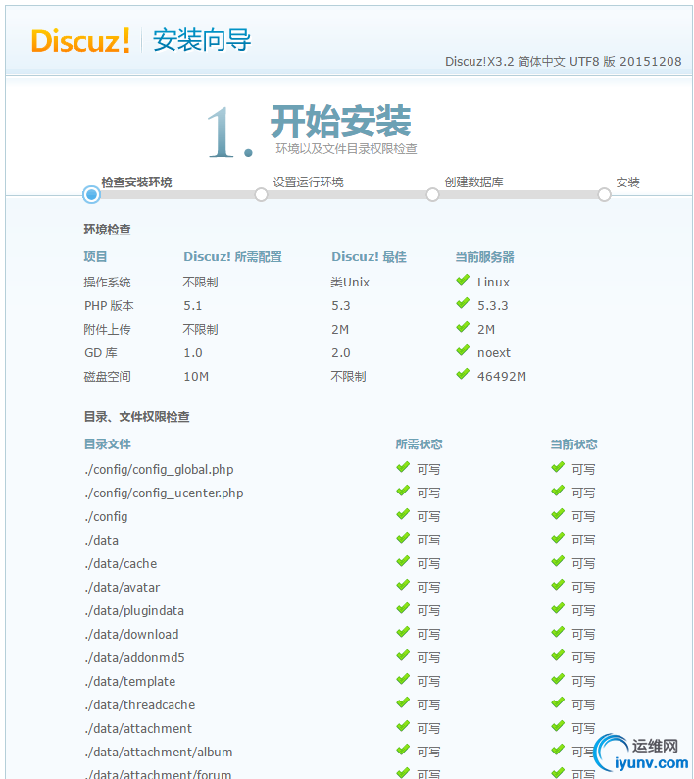Click the green check beside 5.3.3

click(463, 303)
